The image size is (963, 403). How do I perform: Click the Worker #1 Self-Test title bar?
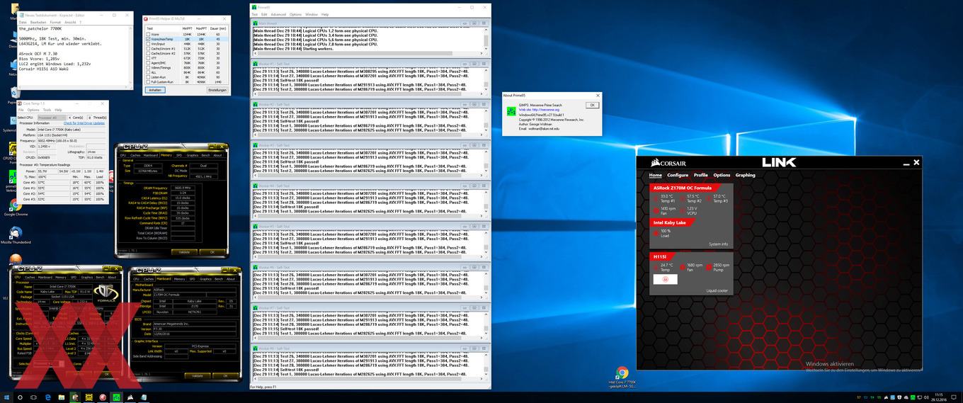click(370, 63)
